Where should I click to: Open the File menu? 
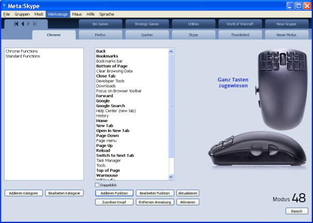[x=7, y=14]
